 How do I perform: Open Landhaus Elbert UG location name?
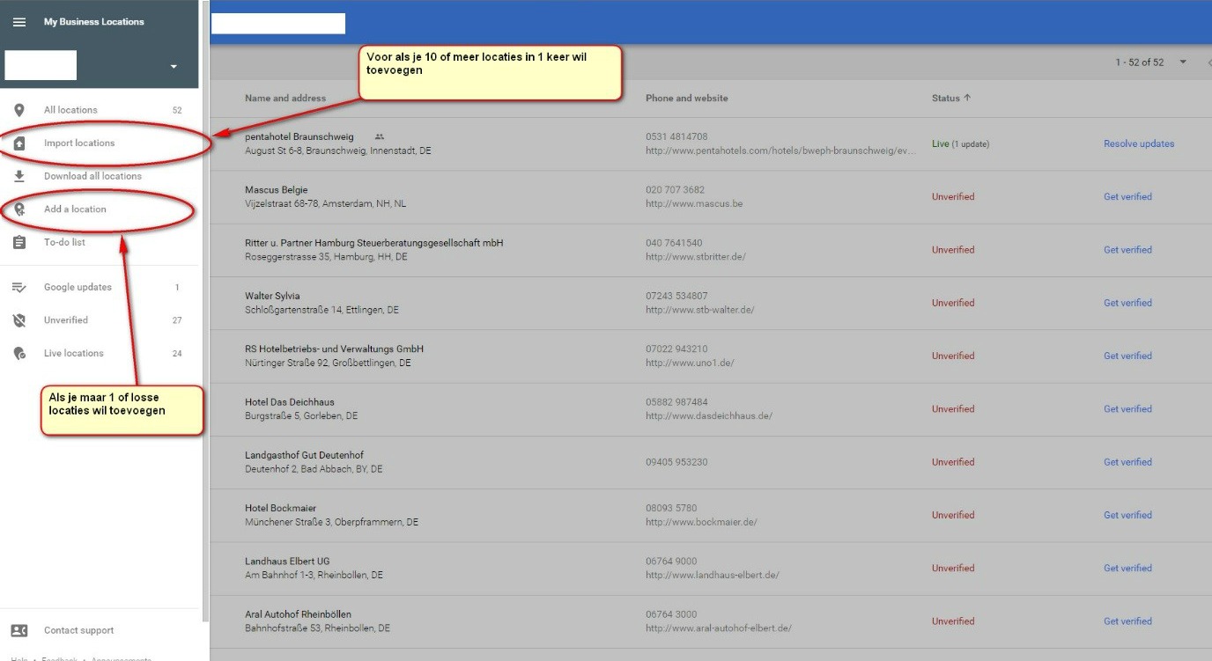point(287,561)
